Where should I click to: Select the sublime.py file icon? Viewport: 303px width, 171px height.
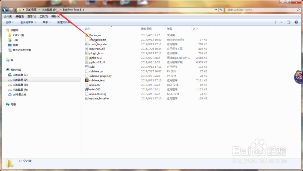point(87,71)
